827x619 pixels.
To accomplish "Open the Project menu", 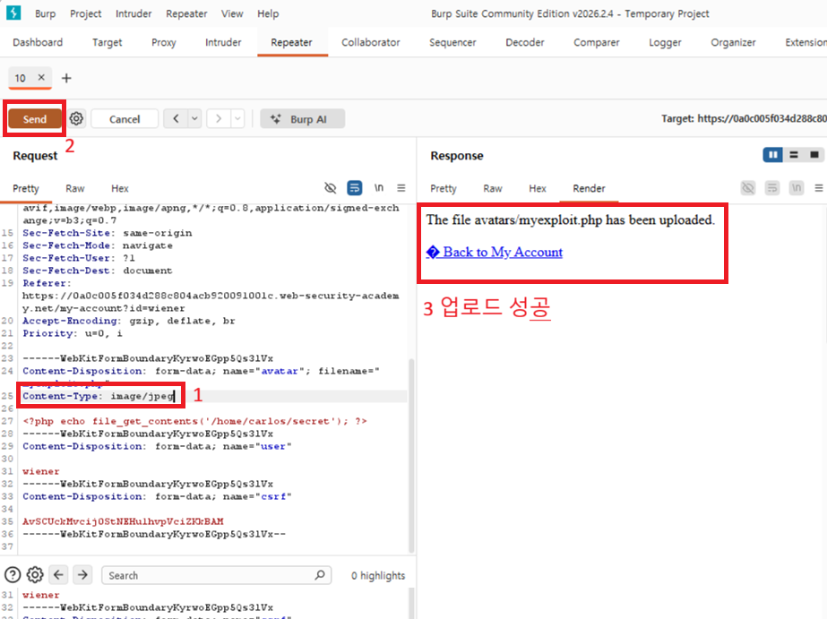I will [x=85, y=13].
